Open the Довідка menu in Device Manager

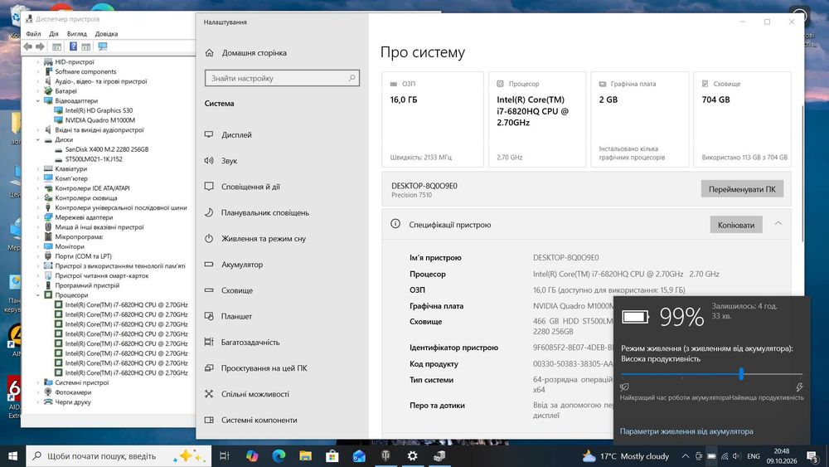coord(106,34)
